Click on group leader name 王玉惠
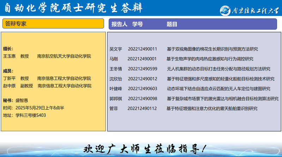The width and height of the screenshot is (282, 157). click(10, 56)
